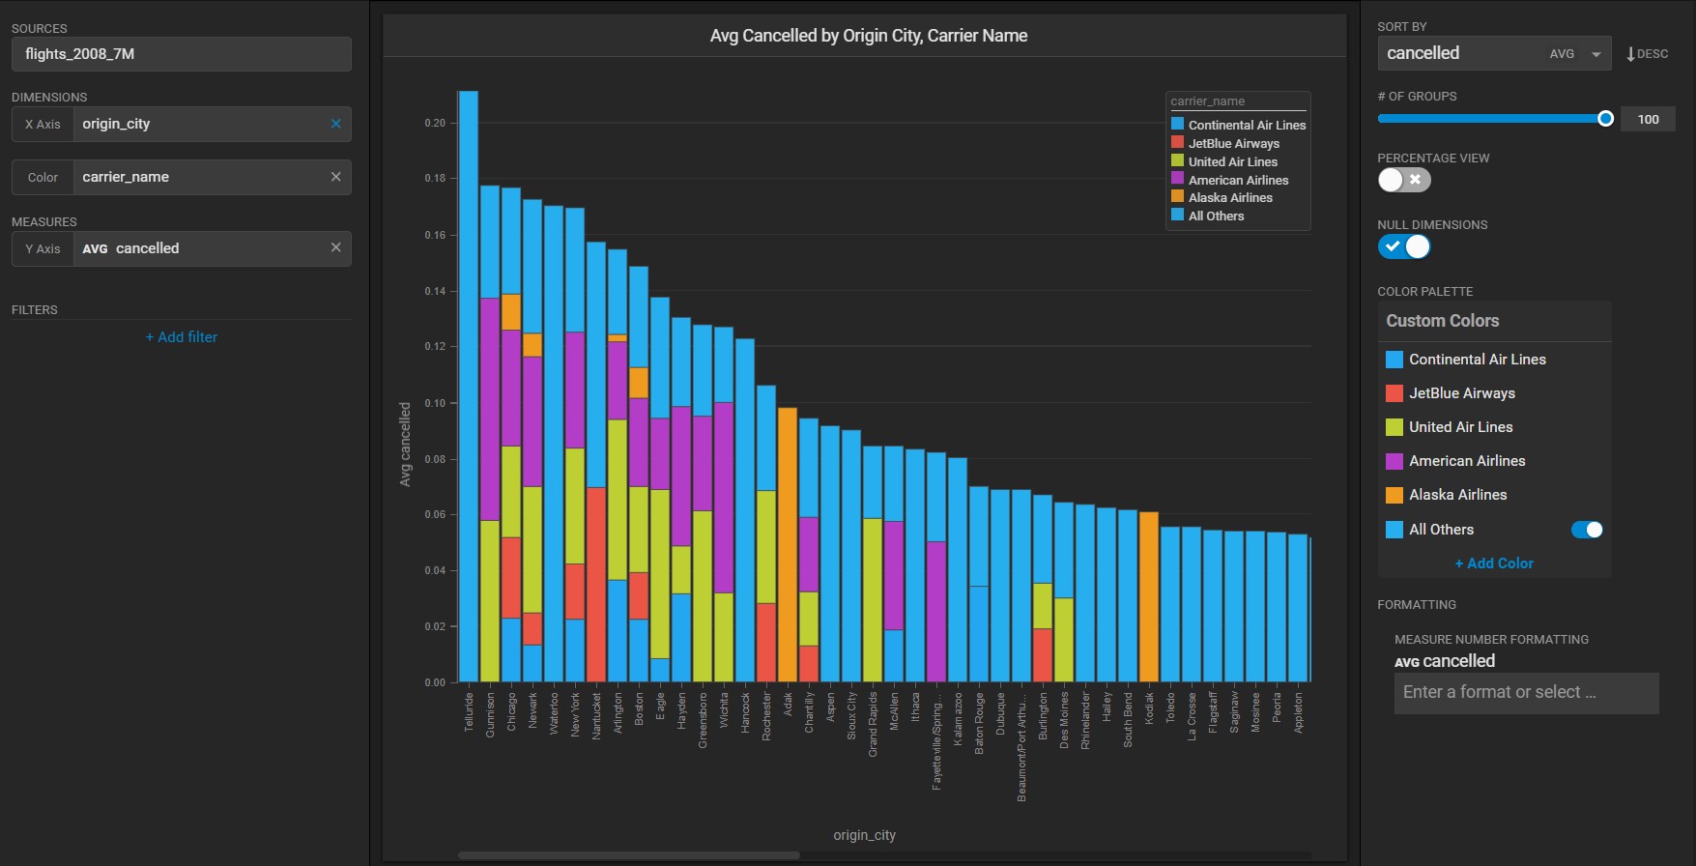This screenshot has width=1696, height=866.
Task: Remove the origin_city X Axis dimension
Action: (335, 124)
